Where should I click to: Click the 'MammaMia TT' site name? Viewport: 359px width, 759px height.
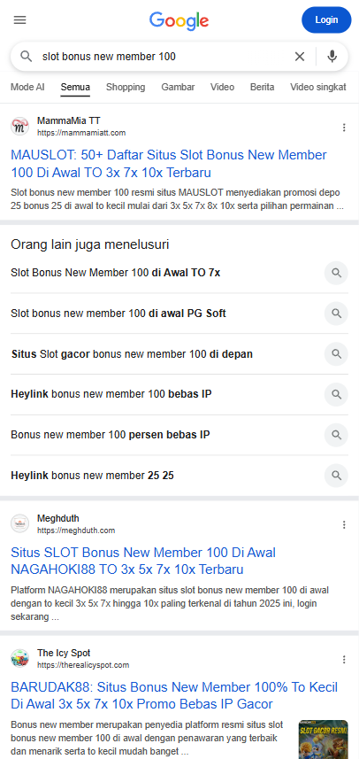point(69,120)
